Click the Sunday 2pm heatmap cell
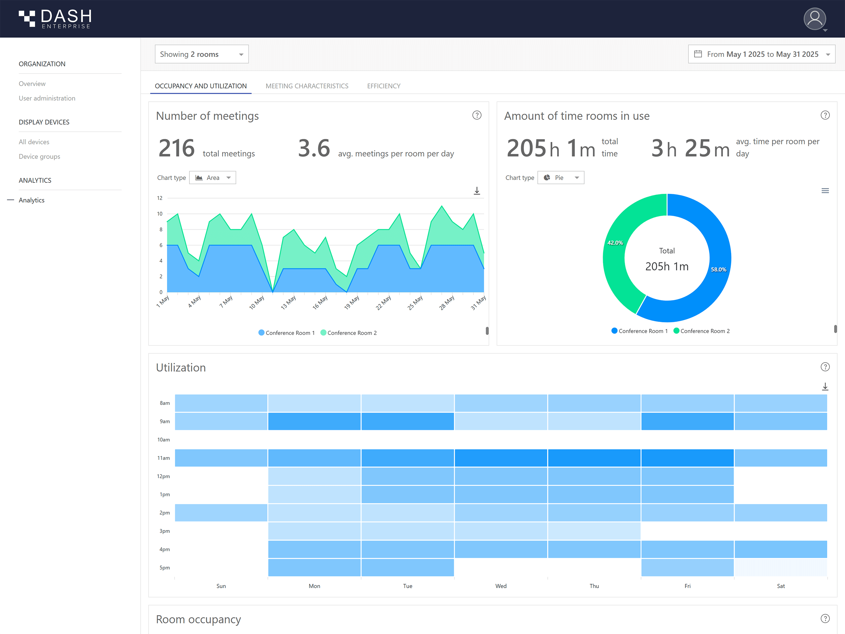The width and height of the screenshot is (845, 634). point(221,512)
